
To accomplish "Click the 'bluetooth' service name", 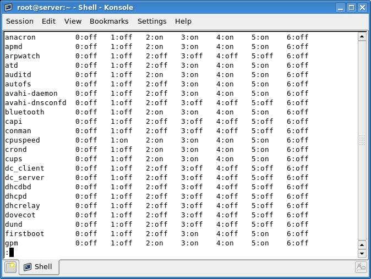I will pyautogui.click(x=25, y=112).
